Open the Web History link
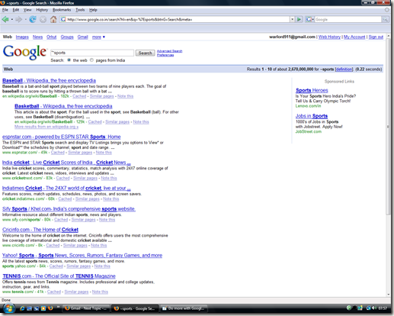 (329, 37)
